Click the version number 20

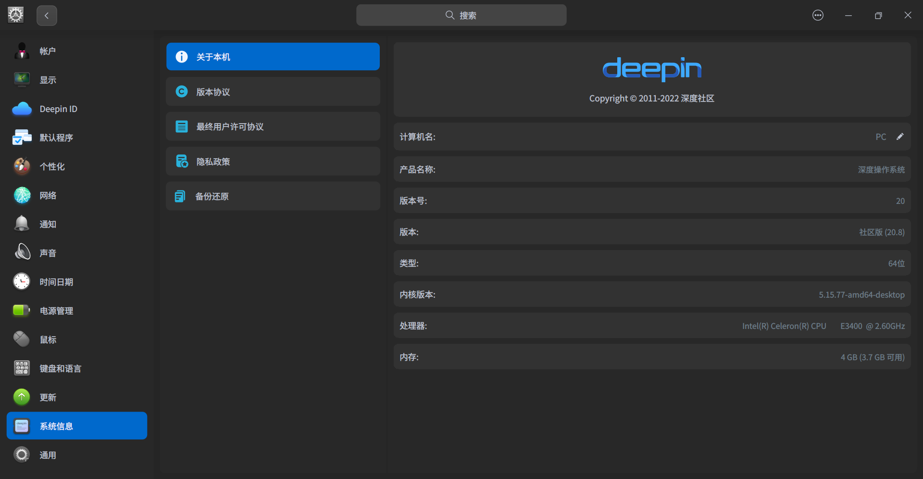[900, 201]
